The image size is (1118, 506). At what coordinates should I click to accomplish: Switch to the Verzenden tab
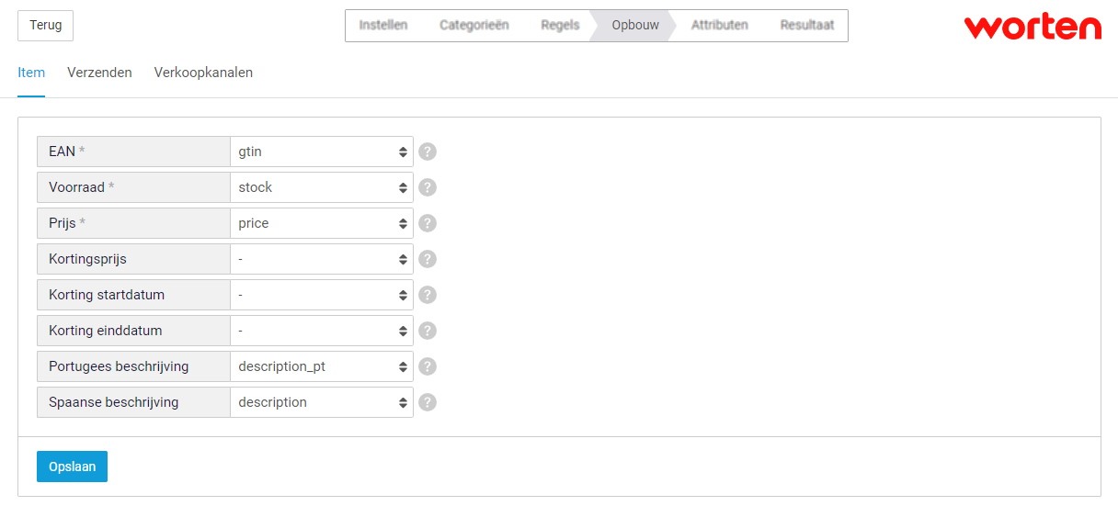99,73
